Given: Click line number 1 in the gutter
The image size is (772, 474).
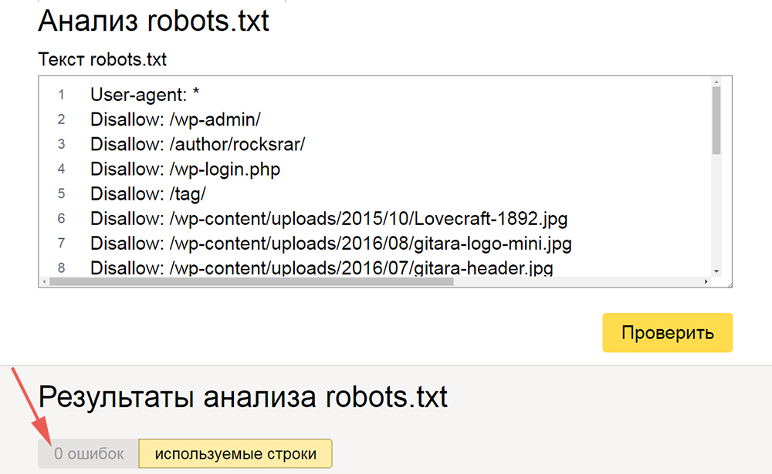Looking at the screenshot, I should (x=61, y=96).
